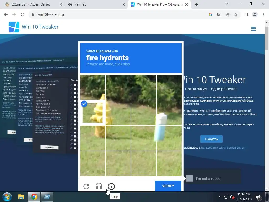Select Контекстное меню in preview window
Viewport: 269px width, 202px height.
46,84
